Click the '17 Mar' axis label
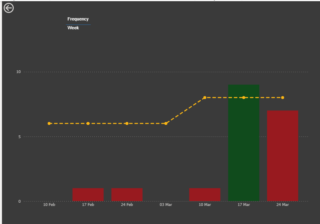320x224 pixels. [x=244, y=205]
